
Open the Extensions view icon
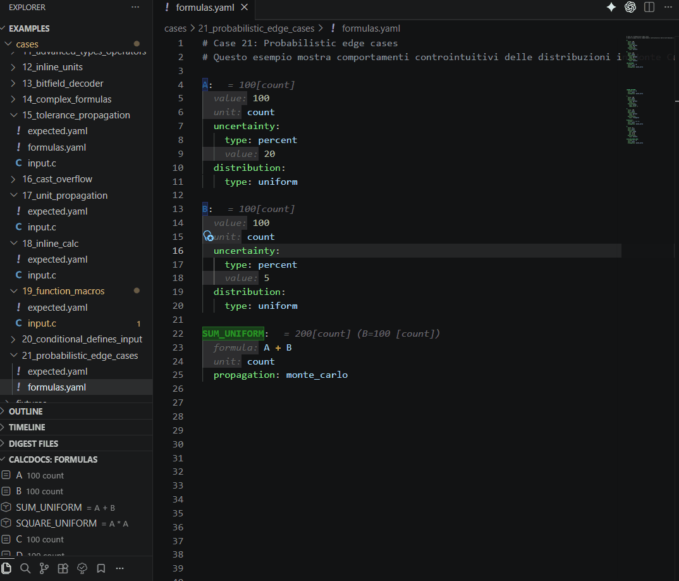point(63,568)
